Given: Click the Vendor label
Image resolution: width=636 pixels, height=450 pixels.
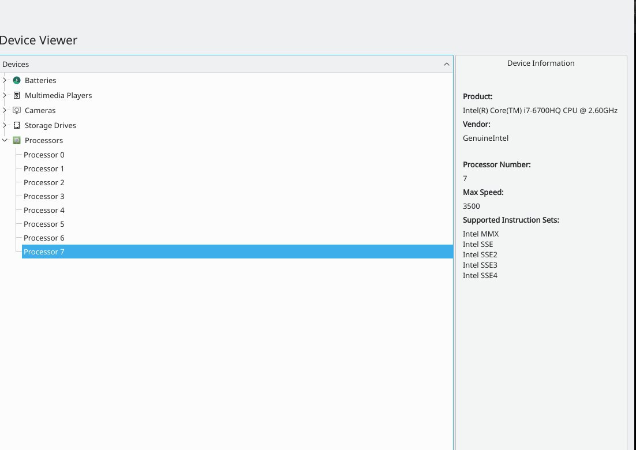Looking at the screenshot, I should pos(476,124).
